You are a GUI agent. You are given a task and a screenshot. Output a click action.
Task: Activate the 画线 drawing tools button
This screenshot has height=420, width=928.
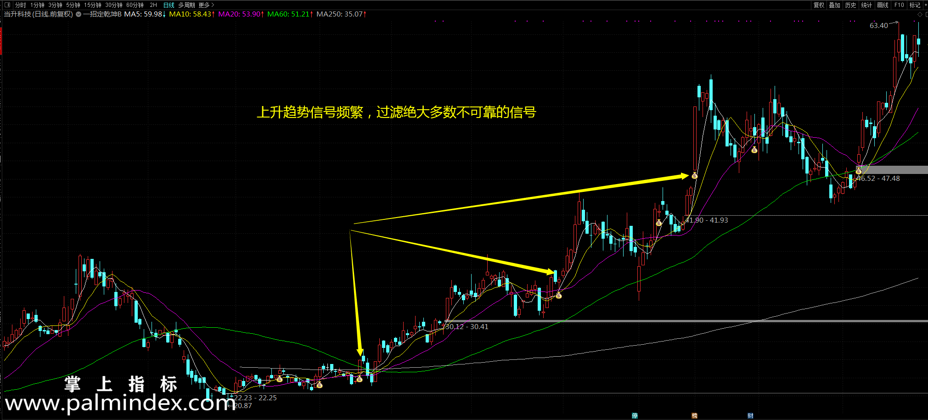pyautogui.click(x=883, y=5)
